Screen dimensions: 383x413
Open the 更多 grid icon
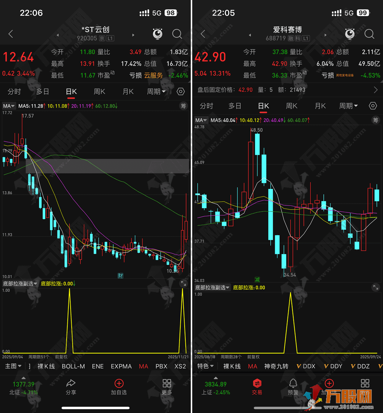point(167,383)
